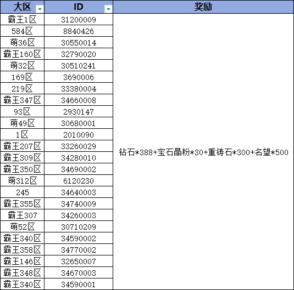Select cell with ID 34590001
294x290 pixels.
pyautogui.click(x=79, y=284)
